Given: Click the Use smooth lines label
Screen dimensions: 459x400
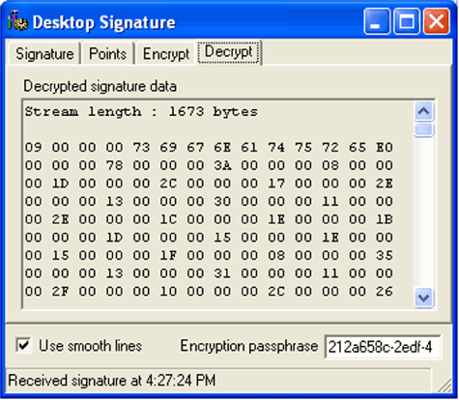Looking at the screenshot, I should coord(90,346).
